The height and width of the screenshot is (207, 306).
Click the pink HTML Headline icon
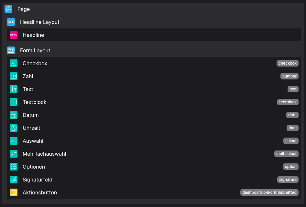pos(14,35)
